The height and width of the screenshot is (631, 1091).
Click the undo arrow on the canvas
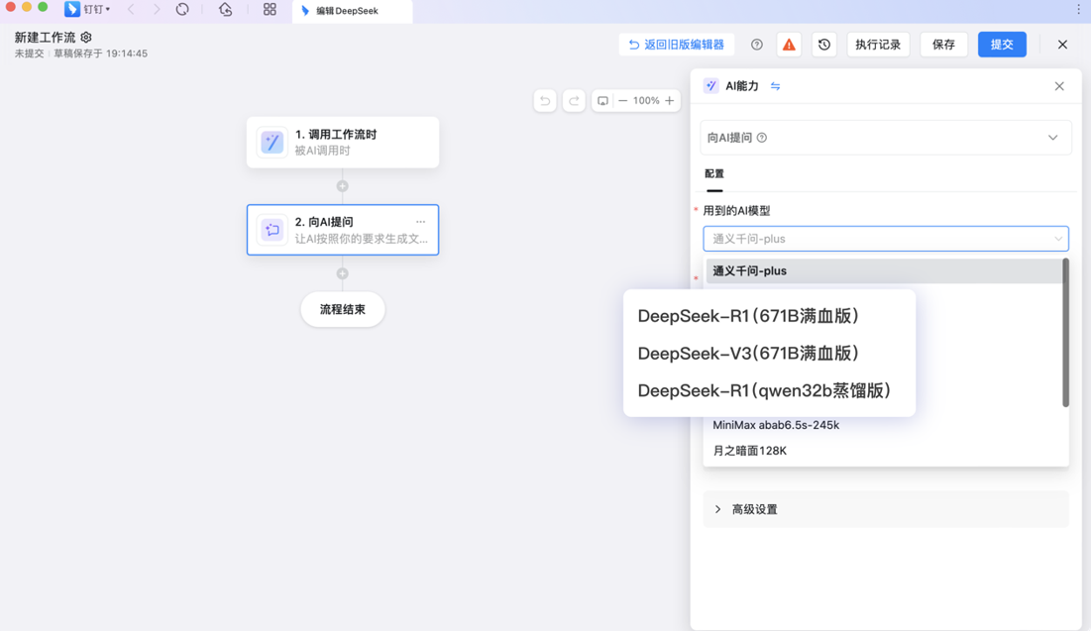pos(545,101)
